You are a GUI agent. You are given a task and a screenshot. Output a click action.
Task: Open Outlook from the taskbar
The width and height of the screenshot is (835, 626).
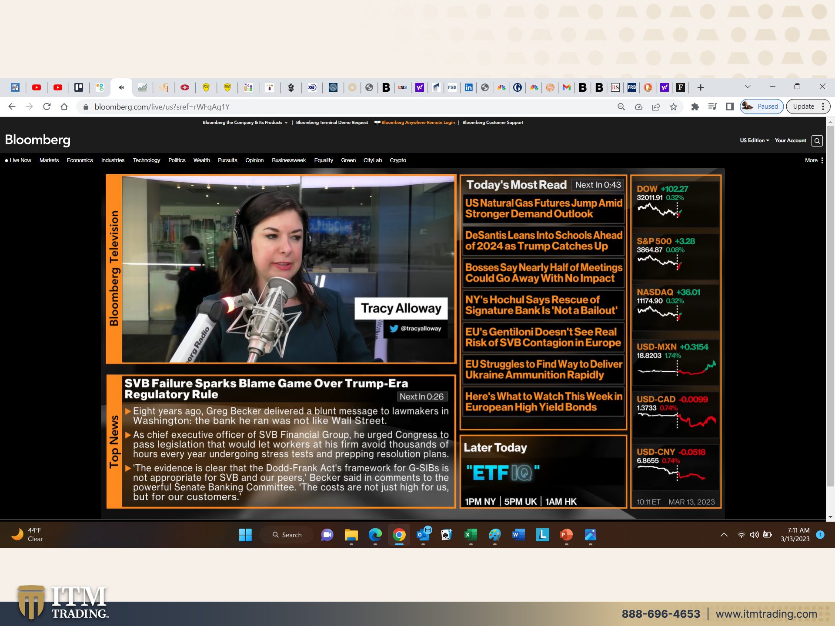(x=423, y=535)
